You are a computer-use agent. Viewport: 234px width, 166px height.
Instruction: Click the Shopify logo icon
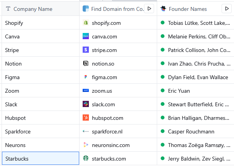(86, 22)
